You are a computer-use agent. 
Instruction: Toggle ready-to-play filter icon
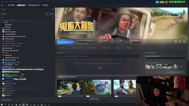[53, 14]
